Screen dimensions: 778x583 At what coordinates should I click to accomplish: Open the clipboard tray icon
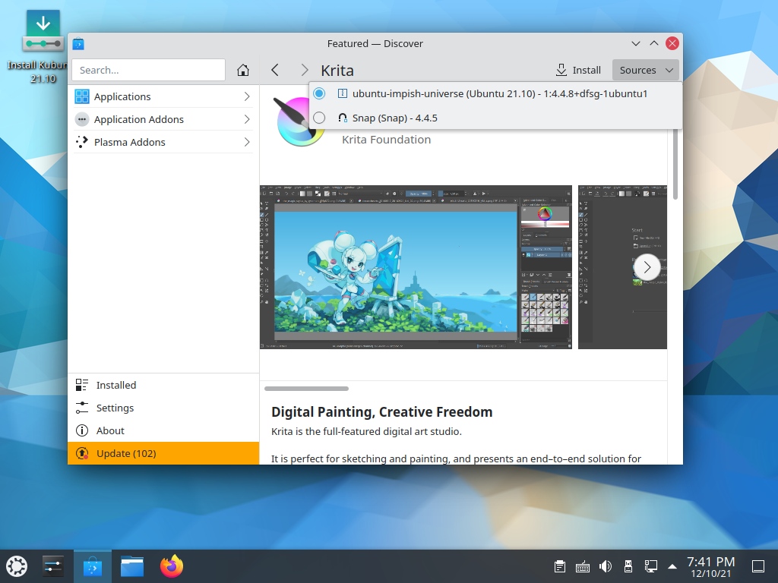(560, 566)
